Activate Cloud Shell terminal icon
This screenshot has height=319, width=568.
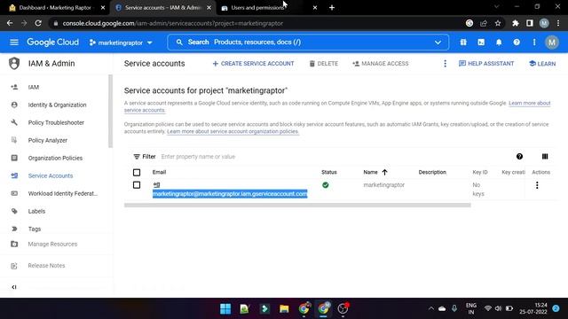(x=481, y=43)
